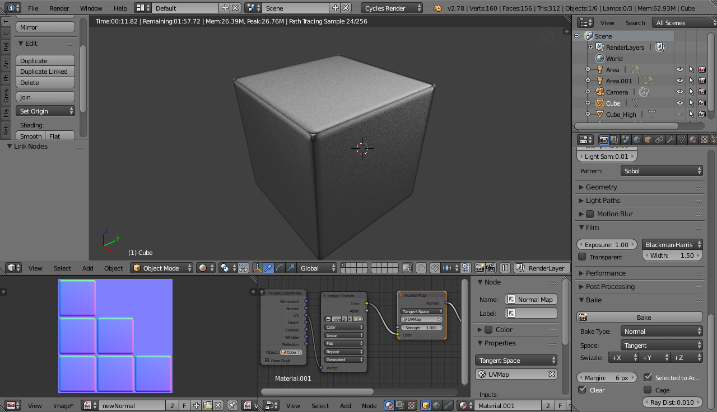This screenshot has height=412, width=717.
Task: Open World properties globe tab
Action: (636, 139)
